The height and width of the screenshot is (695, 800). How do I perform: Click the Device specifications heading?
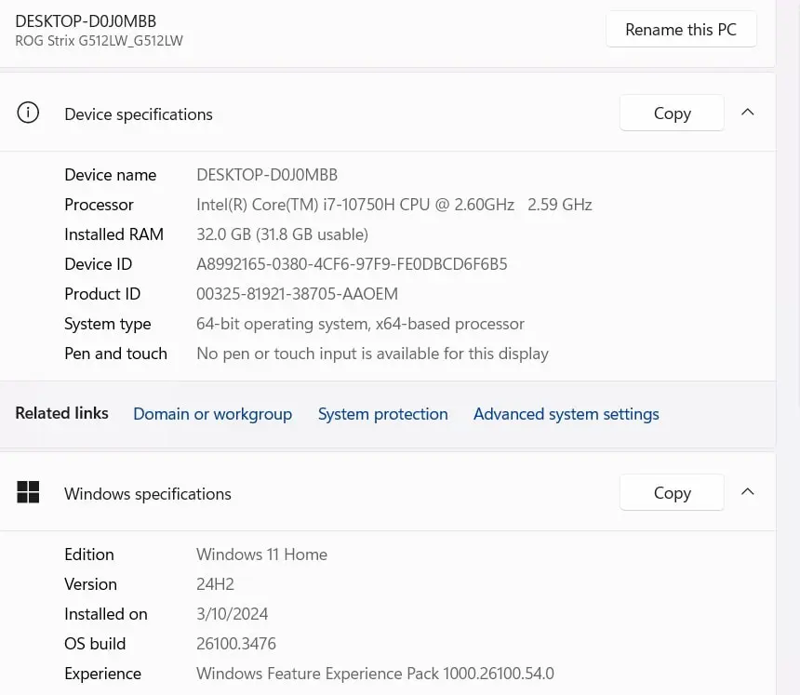(x=139, y=114)
